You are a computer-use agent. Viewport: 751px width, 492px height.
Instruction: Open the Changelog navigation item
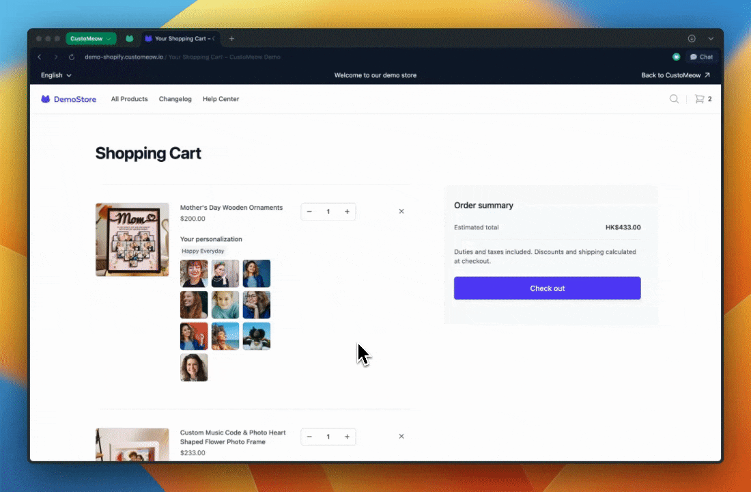(175, 99)
